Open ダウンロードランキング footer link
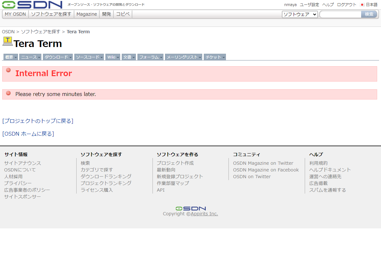Screen dimensions: 381x254 [x=106, y=176]
